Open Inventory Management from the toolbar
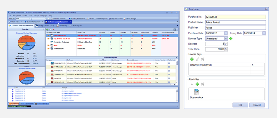The width and height of the screenshot is (277, 118). pyautogui.click(x=77, y=18)
